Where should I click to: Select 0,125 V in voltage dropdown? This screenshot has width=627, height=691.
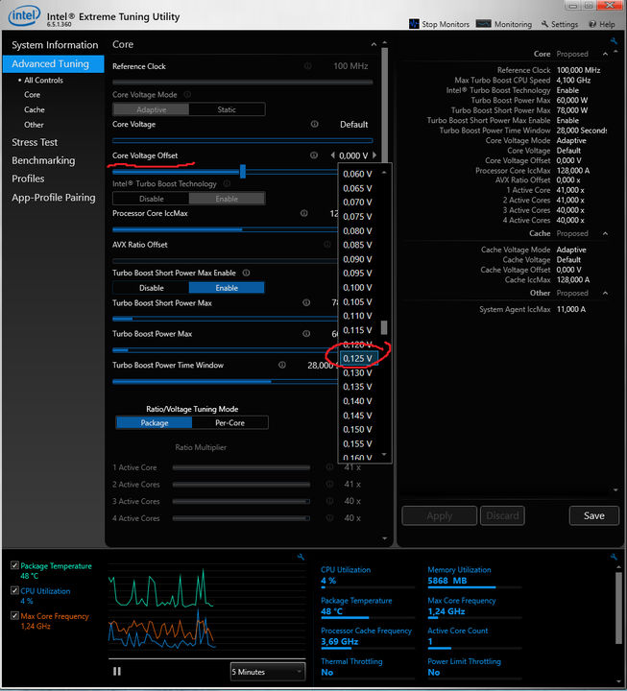[x=359, y=358]
